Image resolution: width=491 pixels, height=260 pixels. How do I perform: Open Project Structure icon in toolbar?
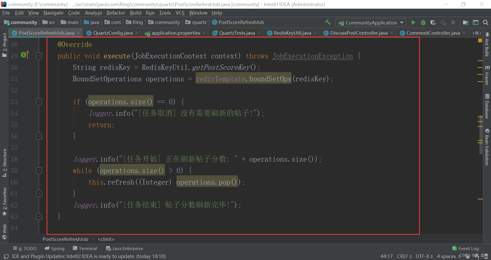[x=466, y=22]
